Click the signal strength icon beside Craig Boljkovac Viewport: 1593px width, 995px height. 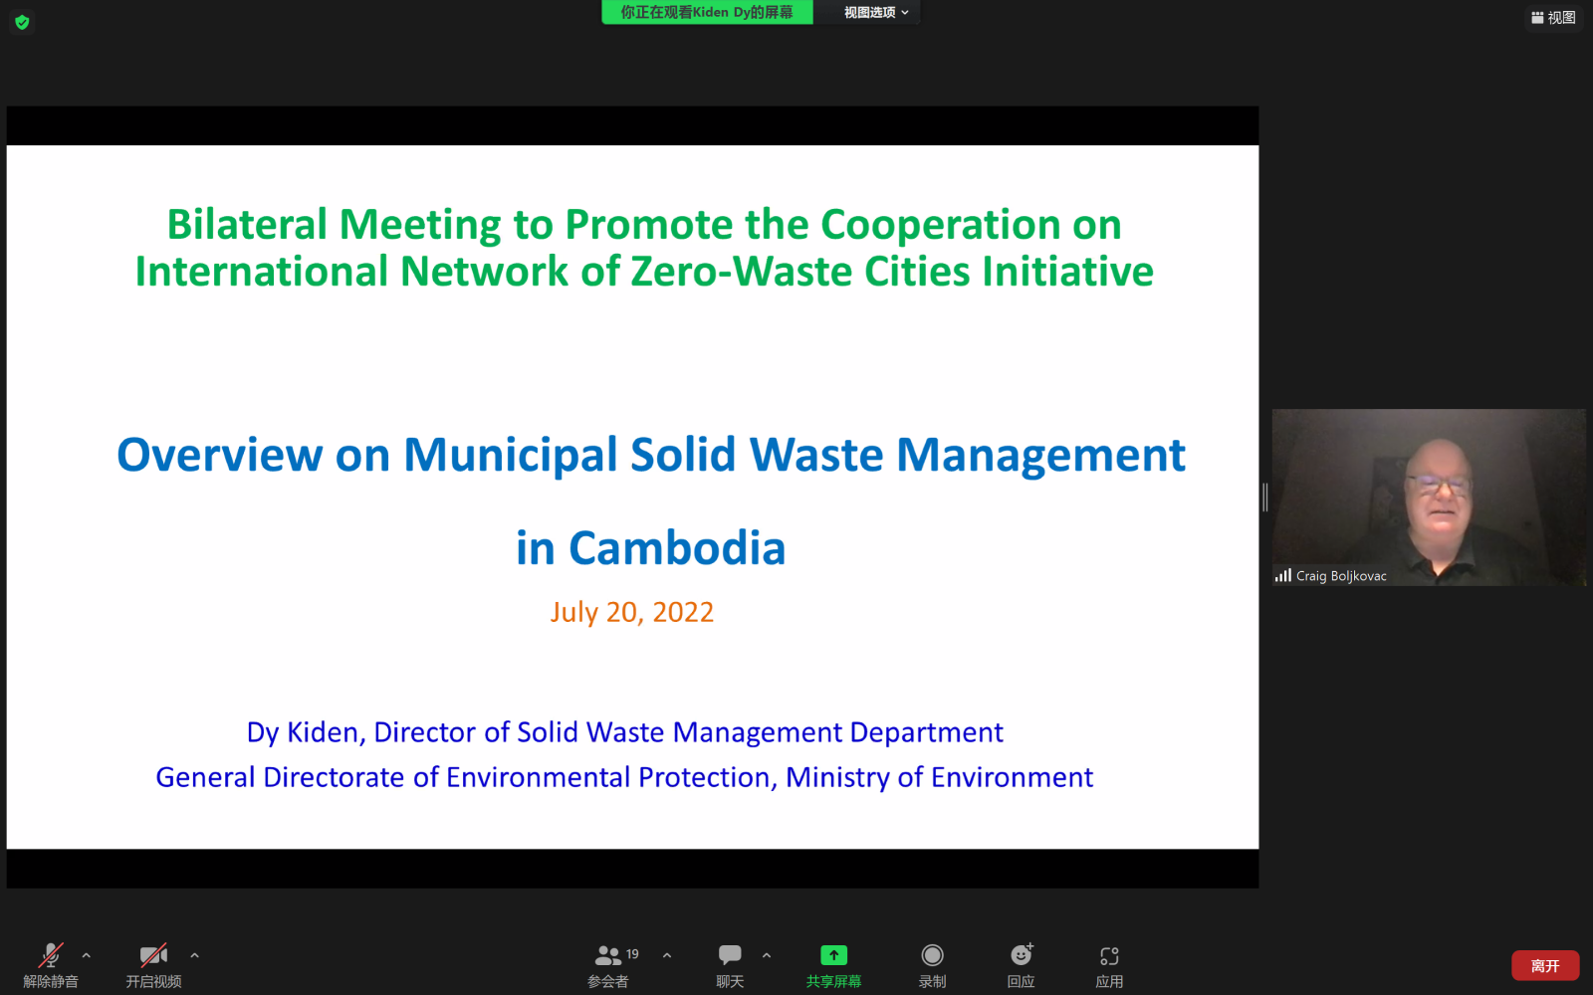coord(1282,575)
